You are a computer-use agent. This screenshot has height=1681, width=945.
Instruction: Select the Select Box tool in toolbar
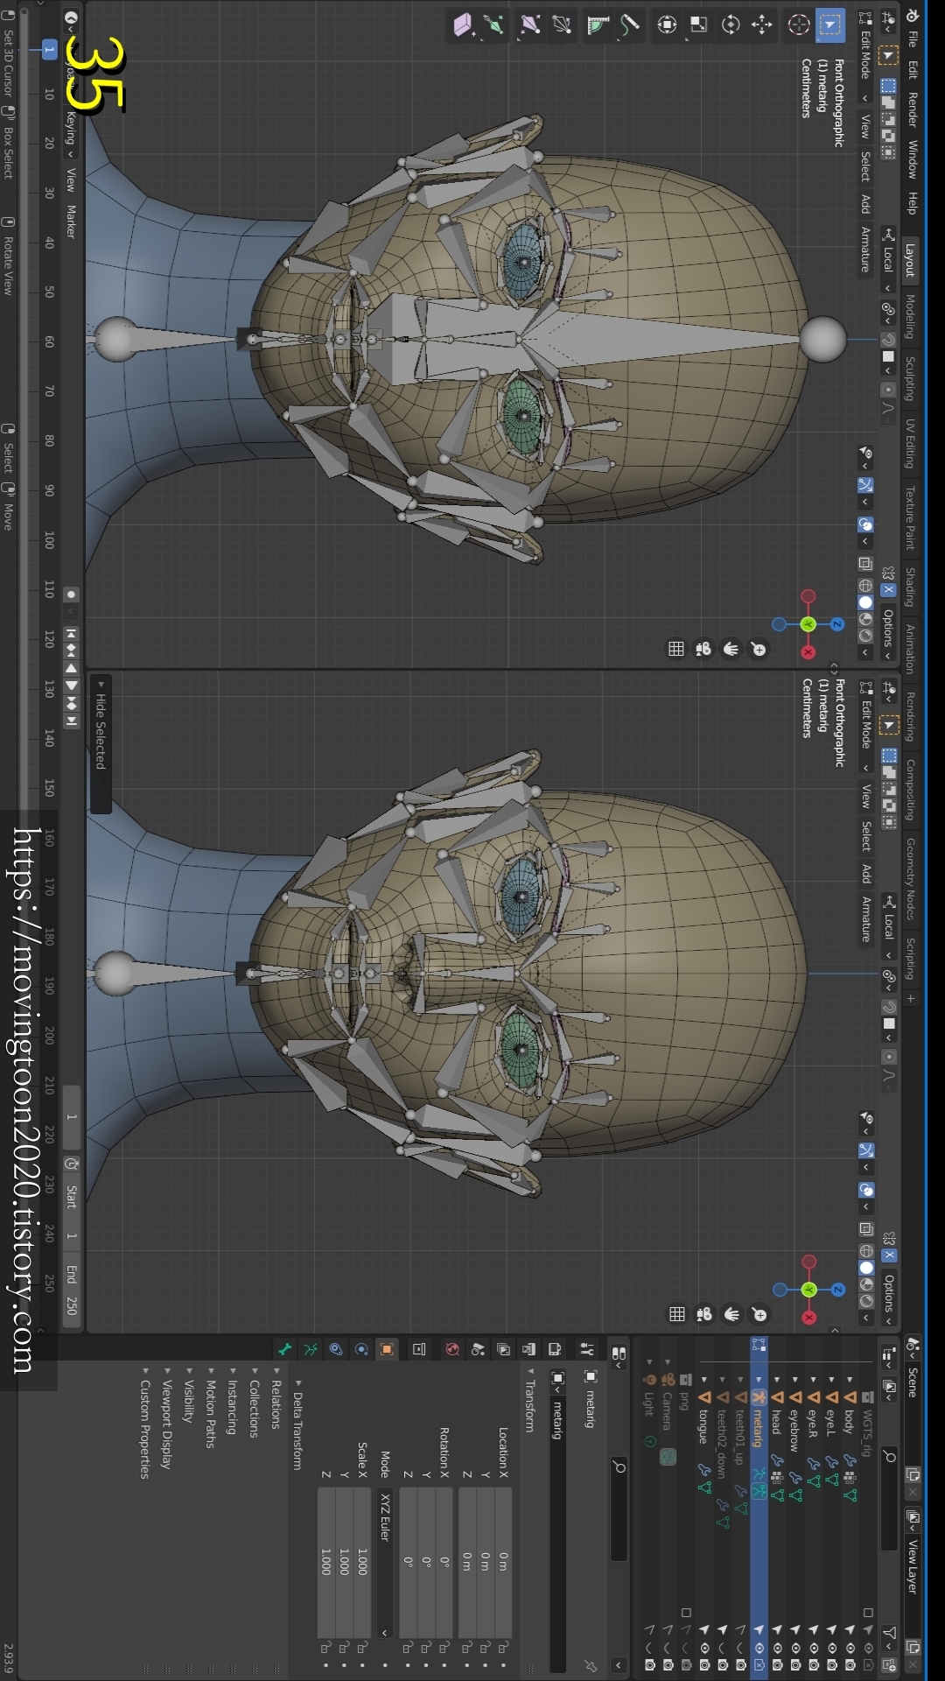coord(829,25)
